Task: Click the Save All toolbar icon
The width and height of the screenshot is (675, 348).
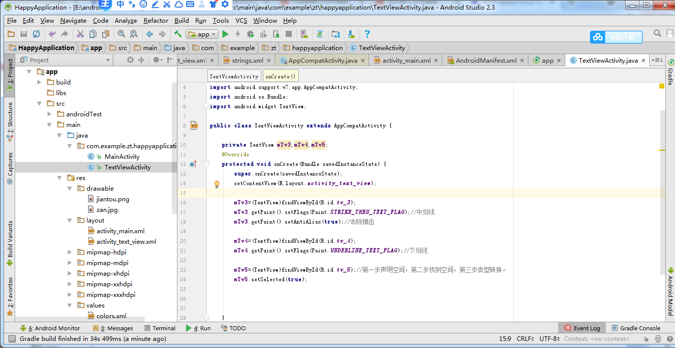Action: pos(24,34)
